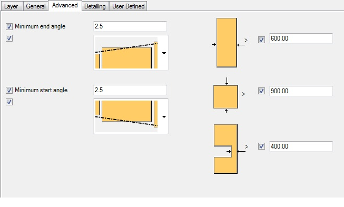344x207 pixels.
Task: Toggle the Minimum end angle checkbox
Action: 9,26
